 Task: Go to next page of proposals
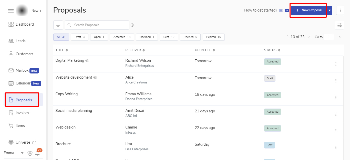point(340,37)
